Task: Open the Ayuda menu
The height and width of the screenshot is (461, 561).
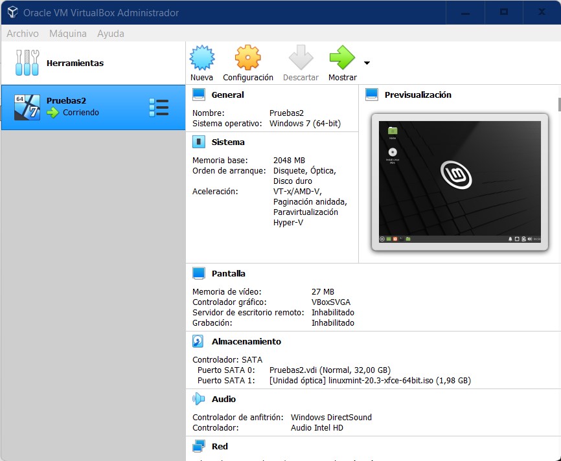Action: (x=111, y=34)
